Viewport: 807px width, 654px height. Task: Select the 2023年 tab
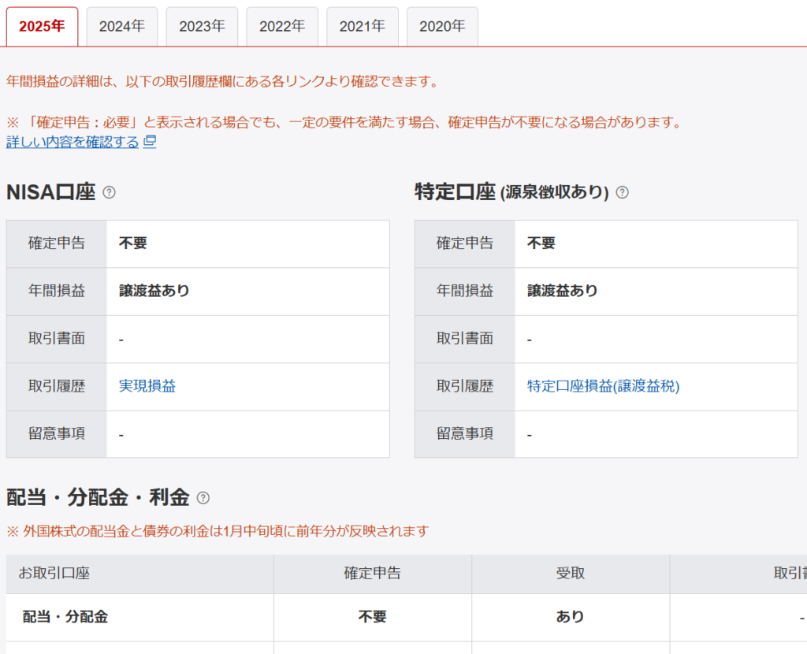[202, 27]
